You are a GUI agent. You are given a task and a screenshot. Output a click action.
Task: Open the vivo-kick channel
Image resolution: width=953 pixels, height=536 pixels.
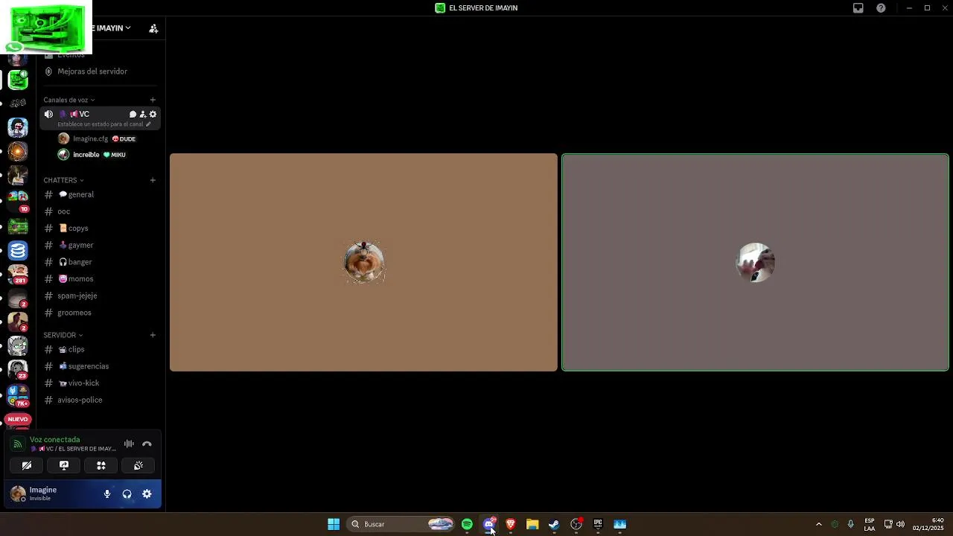101,383
